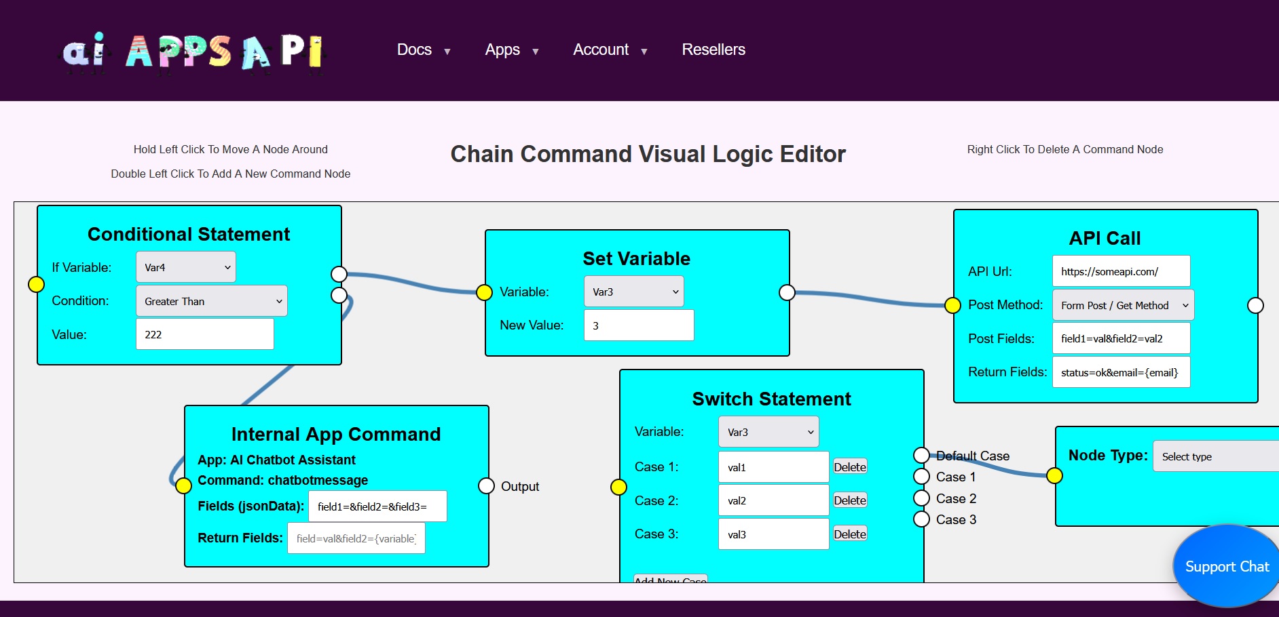
Task: Open the Resellers link
Action: (713, 50)
